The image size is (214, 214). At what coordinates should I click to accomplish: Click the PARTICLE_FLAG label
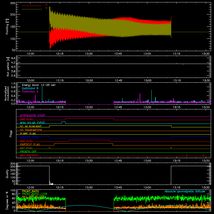30,144
